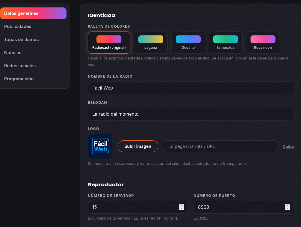Remove the logo with Quitar link

(x=288, y=147)
